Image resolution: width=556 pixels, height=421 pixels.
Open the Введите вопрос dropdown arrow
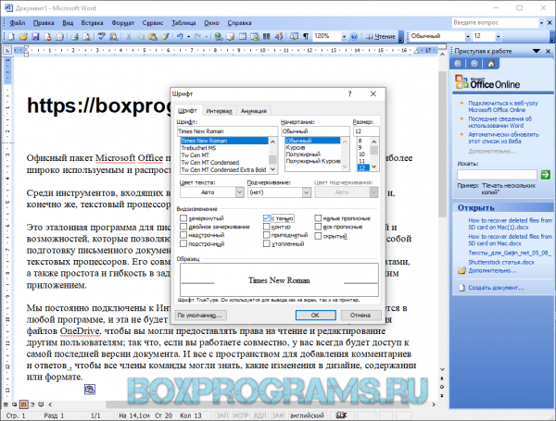pos(541,23)
